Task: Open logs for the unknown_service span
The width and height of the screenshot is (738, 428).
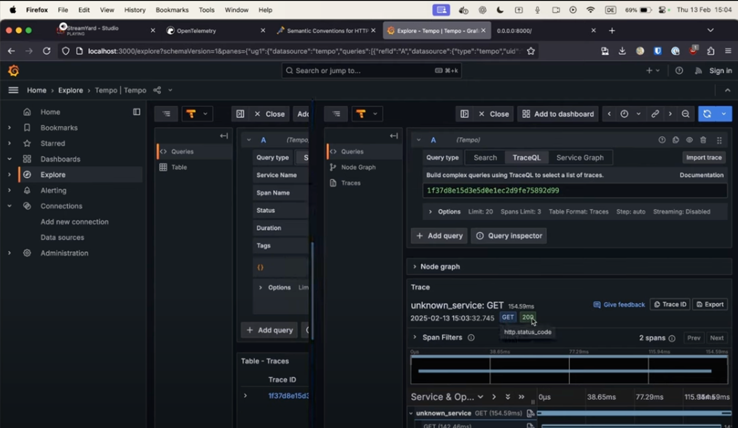Action: 530,413
